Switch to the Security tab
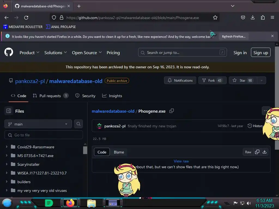 point(85,96)
